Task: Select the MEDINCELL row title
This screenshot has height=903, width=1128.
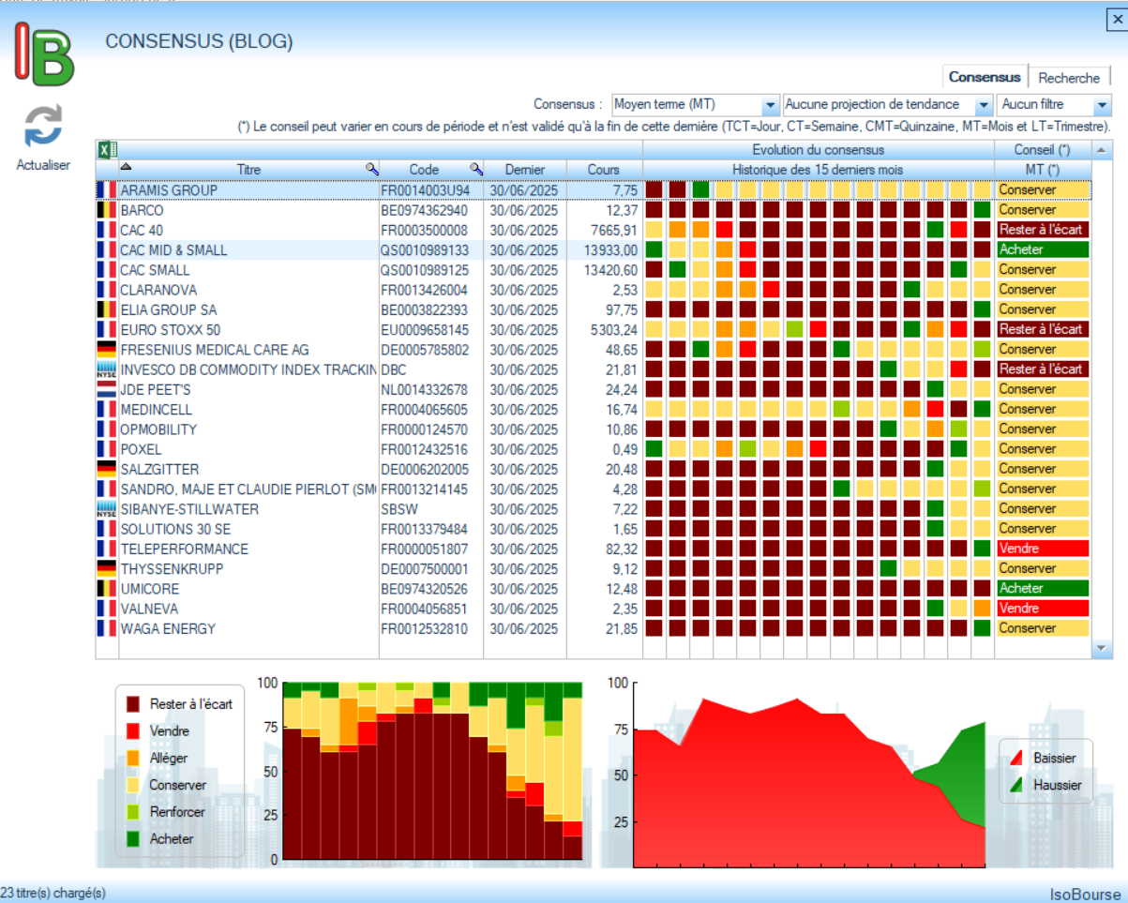Action: point(155,409)
